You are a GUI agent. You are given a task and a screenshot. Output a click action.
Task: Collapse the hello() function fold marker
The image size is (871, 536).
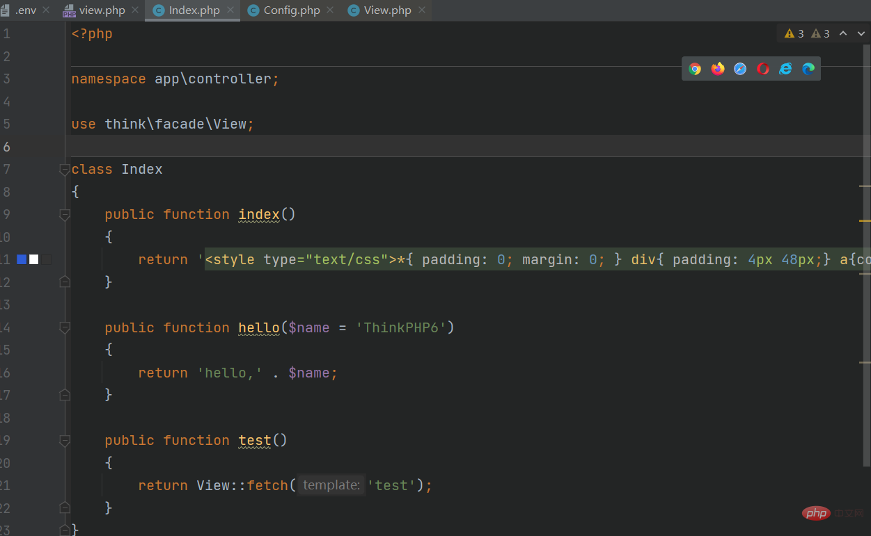65,327
